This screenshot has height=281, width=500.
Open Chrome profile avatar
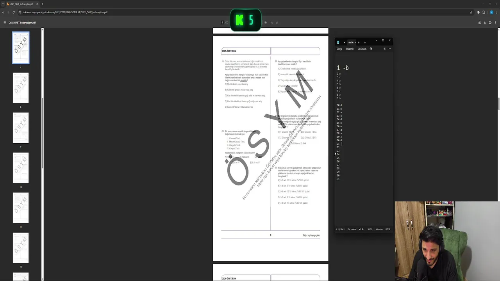491,12
